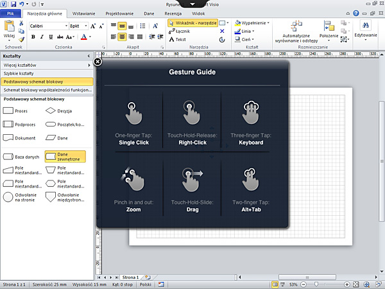Align text to bottom
The width and height of the screenshot is (385, 289).
[131, 26]
